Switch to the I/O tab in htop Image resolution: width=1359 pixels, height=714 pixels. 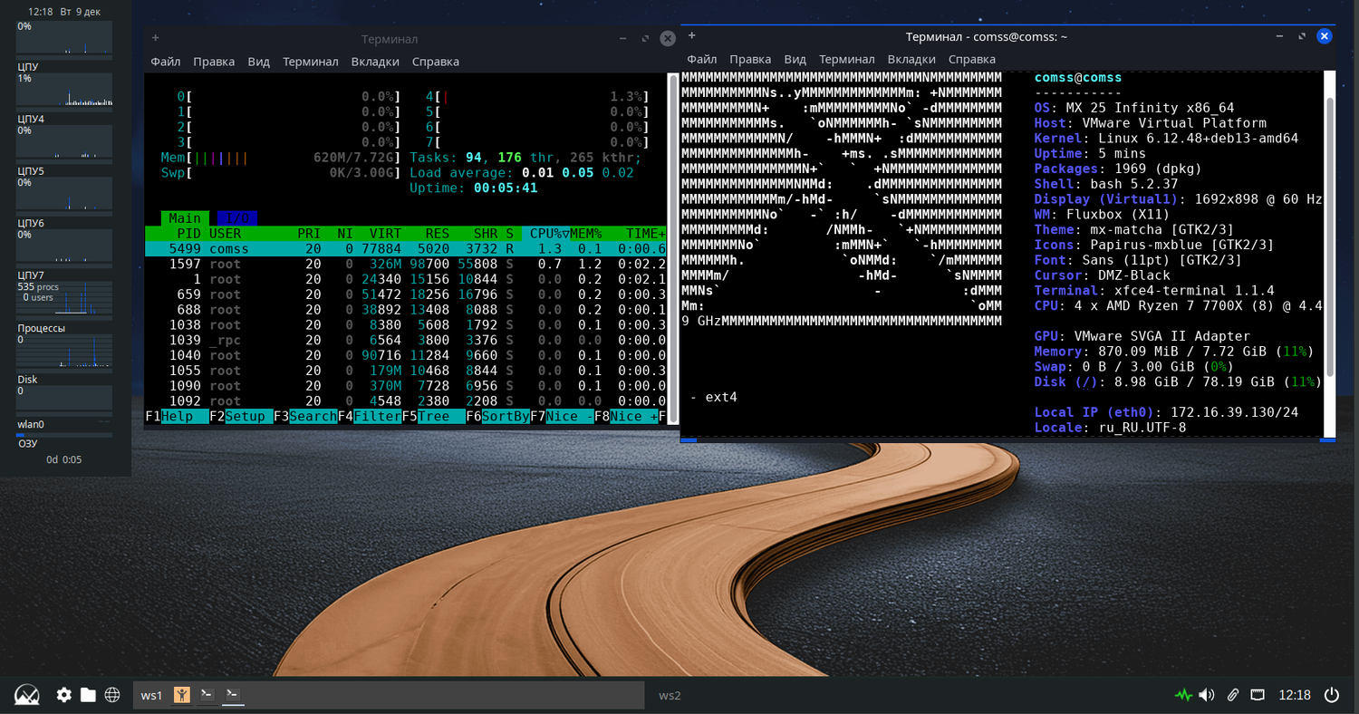pos(236,218)
